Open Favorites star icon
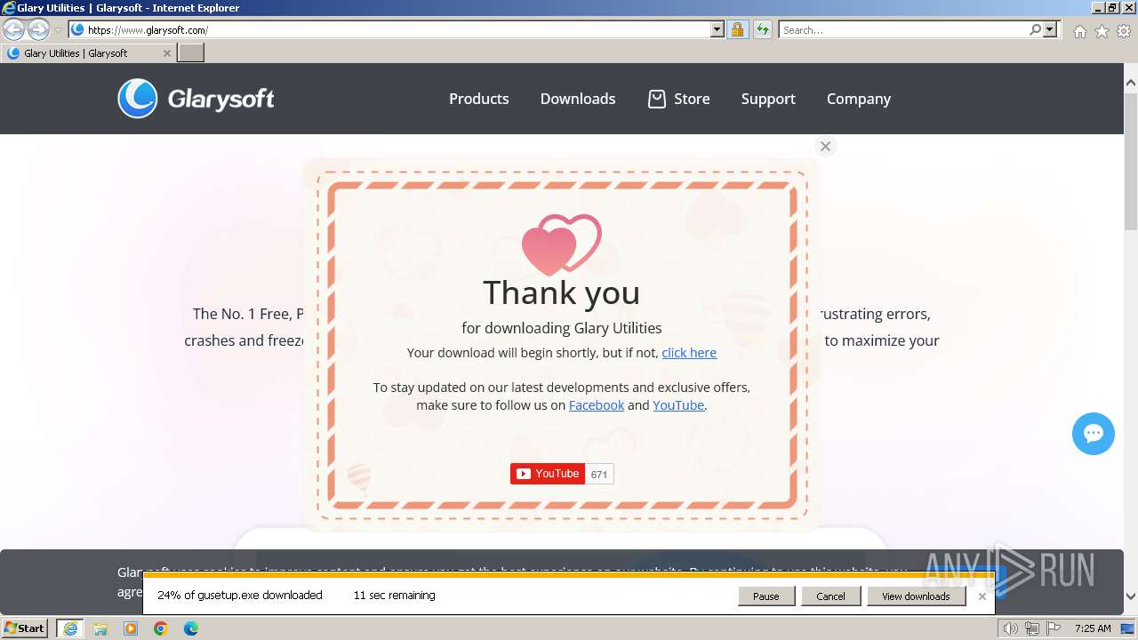The width and height of the screenshot is (1138, 640). [1102, 31]
